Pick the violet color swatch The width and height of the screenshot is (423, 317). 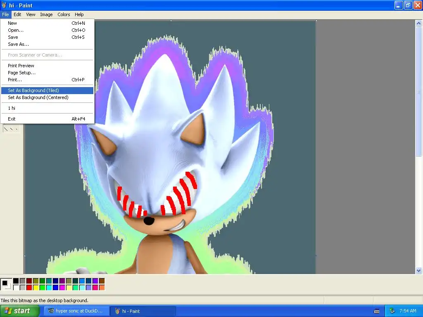coord(95,281)
